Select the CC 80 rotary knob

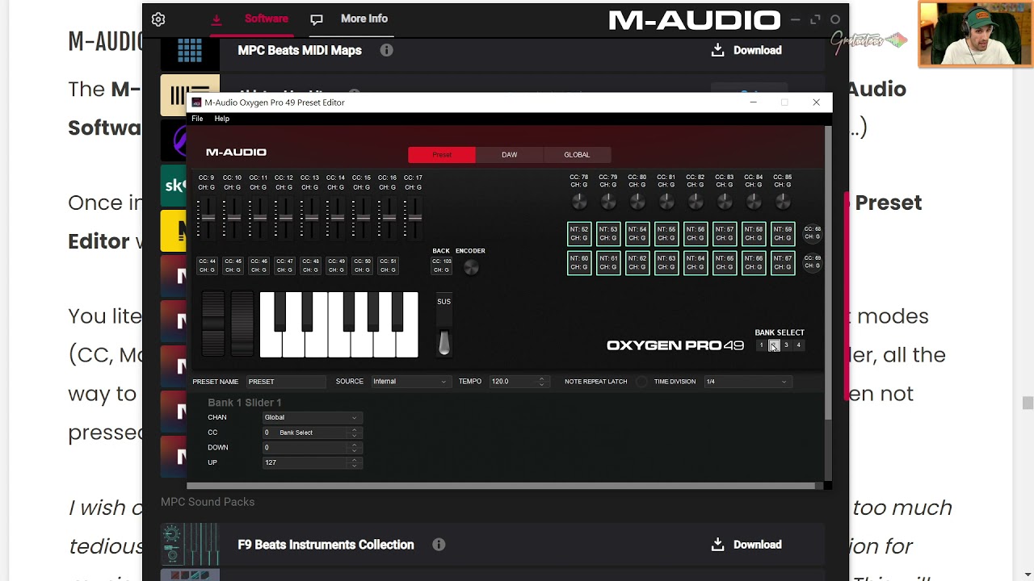[637, 201]
